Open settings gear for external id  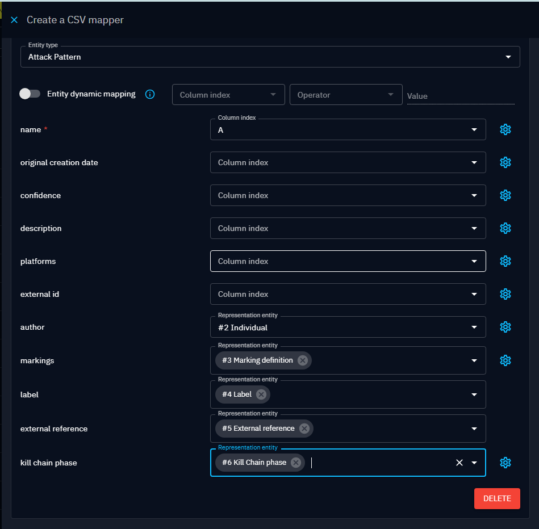coord(505,294)
